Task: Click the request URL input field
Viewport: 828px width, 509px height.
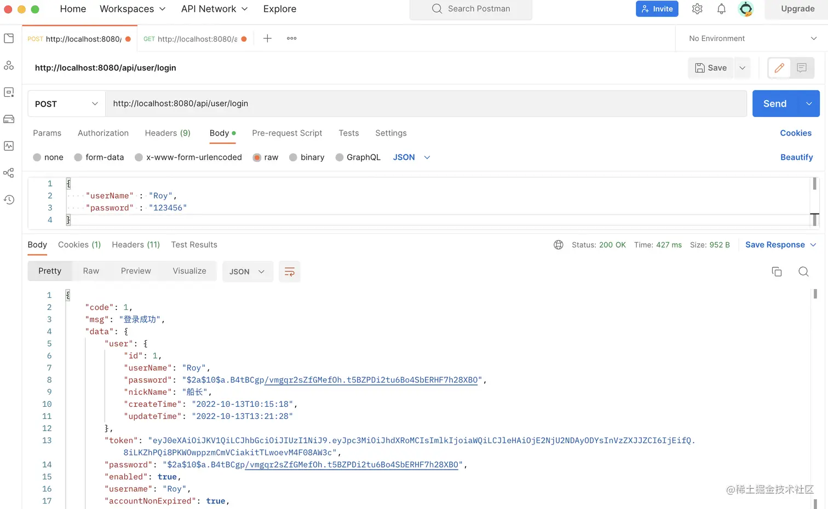Action: coord(426,104)
